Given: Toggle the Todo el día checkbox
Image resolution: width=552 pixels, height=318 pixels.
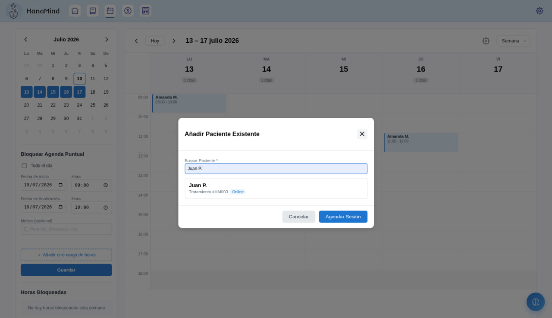Looking at the screenshot, I should click(x=24, y=166).
